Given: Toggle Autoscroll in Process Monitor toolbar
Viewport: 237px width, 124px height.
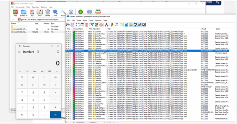Looking at the screenshot, I should (x=82, y=25).
